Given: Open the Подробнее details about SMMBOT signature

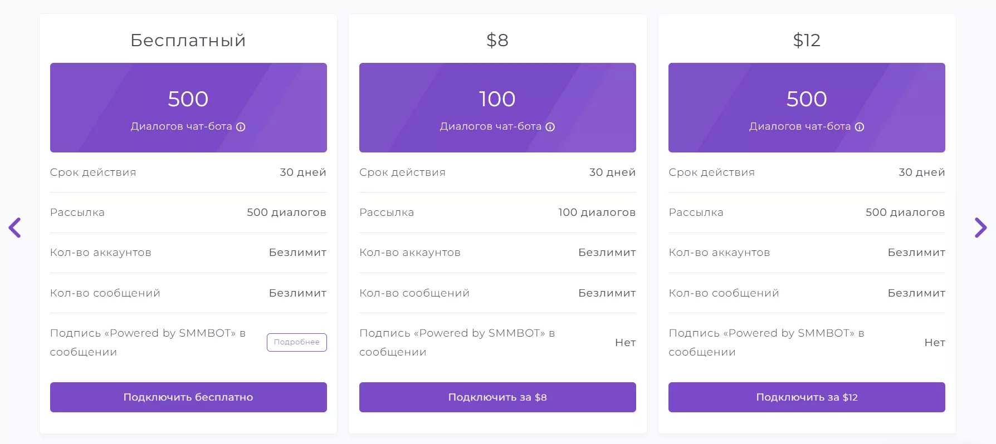Looking at the screenshot, I should [296, 342].
